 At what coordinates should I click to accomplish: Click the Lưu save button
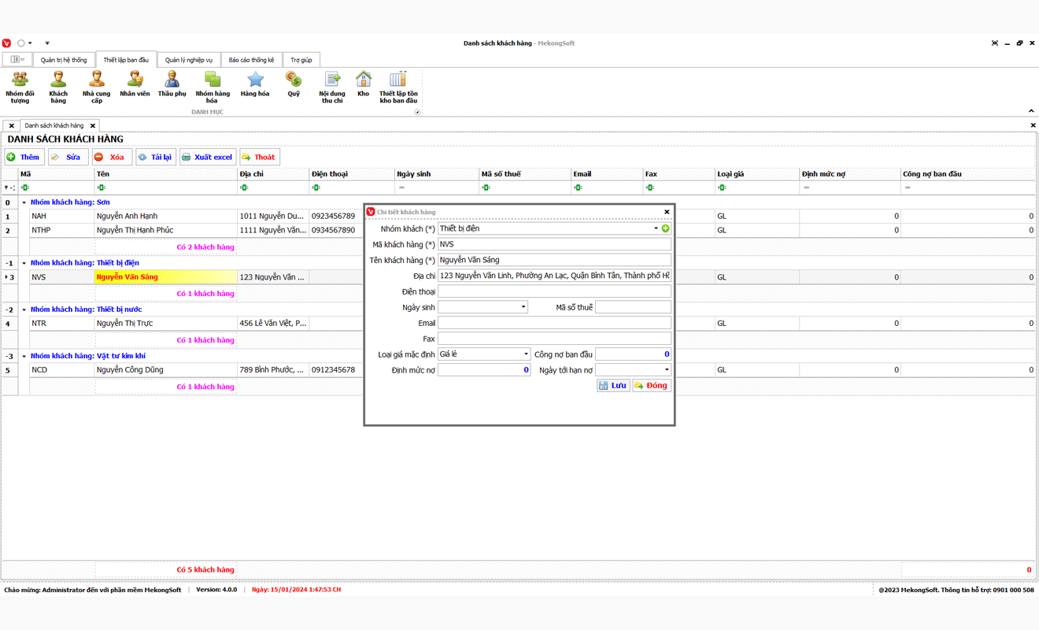click(612, 385)
